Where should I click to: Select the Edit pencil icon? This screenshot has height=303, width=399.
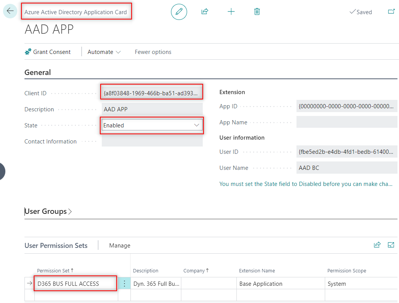(179, 11)
